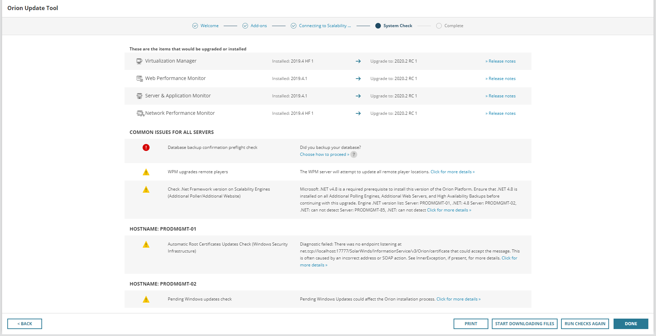Image resolution: width=656 pixels, height=336 pixels.
Task: Open the help question mark beside Choose how to proceed
Action: [354, 154]
